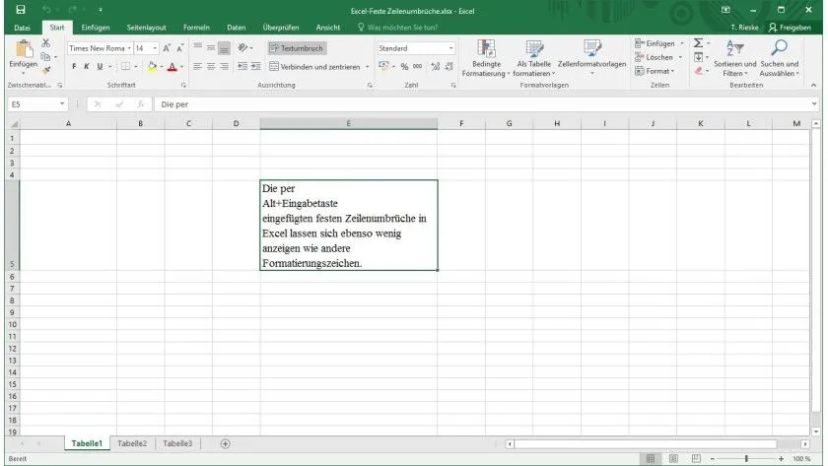This screenshot has height=466, width=828.
Task: Apply the red font color A
Action: pyautogui.click(x=172, y=66)
